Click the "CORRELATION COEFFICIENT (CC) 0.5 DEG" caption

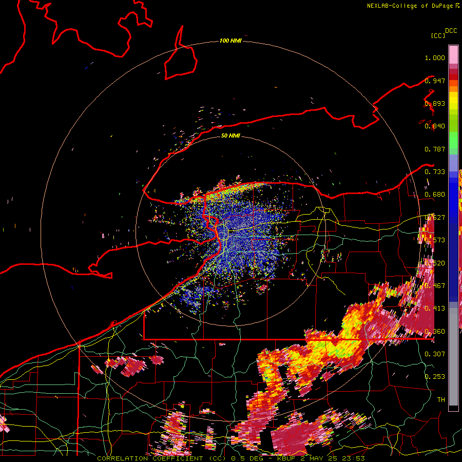pos(180,458)
